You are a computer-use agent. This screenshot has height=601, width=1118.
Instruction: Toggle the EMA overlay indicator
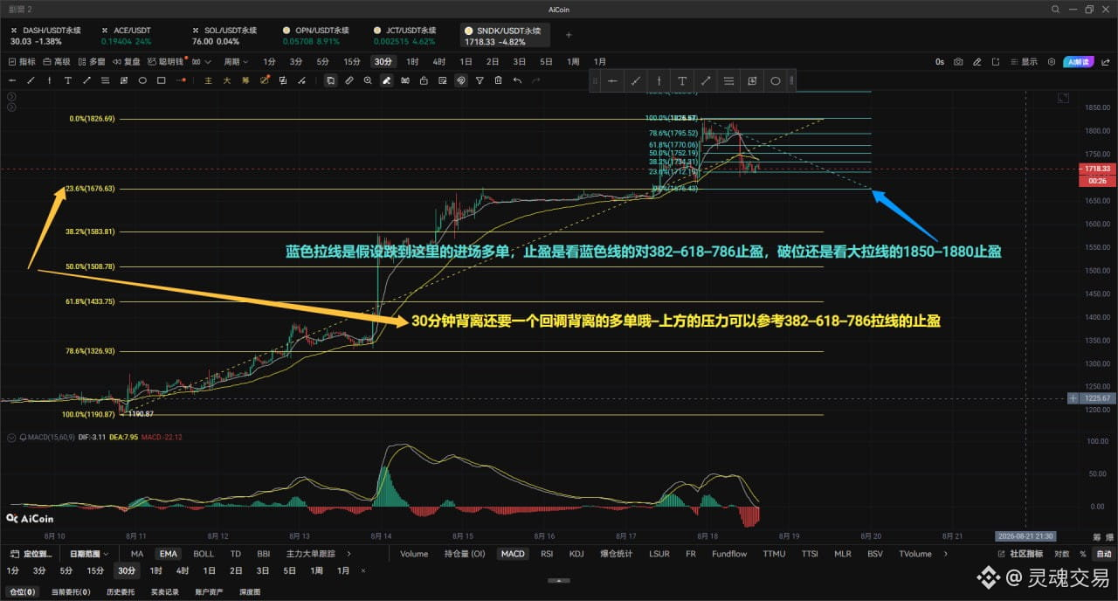tap(168, 554)
